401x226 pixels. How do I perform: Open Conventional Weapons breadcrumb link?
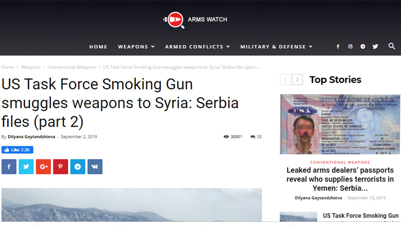(x=72, y=67)
